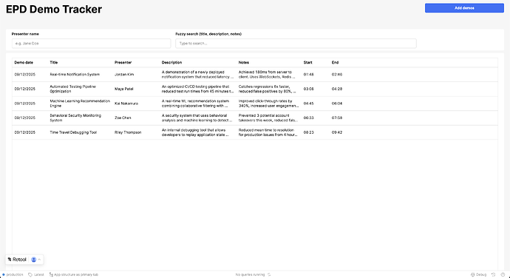Click start time 08:23 cell
The image size is (510, 278).
(309, 132)
